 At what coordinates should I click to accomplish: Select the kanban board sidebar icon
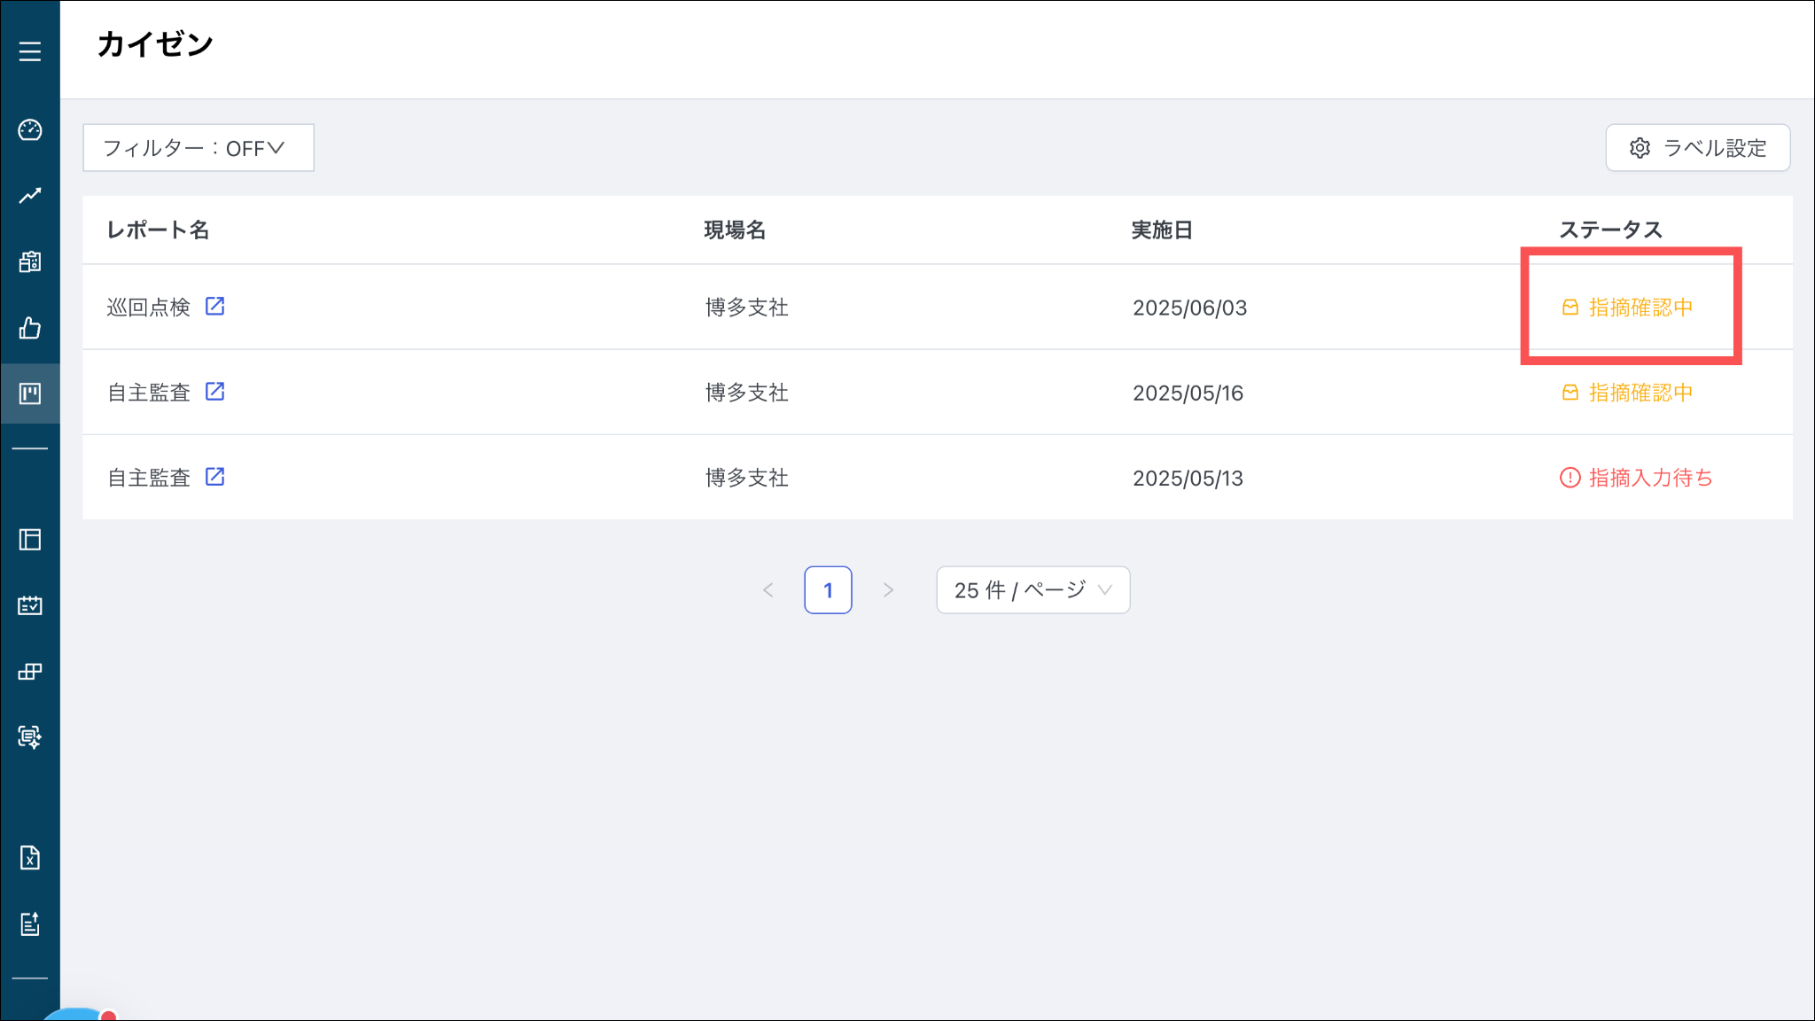[x=30, y=394]
